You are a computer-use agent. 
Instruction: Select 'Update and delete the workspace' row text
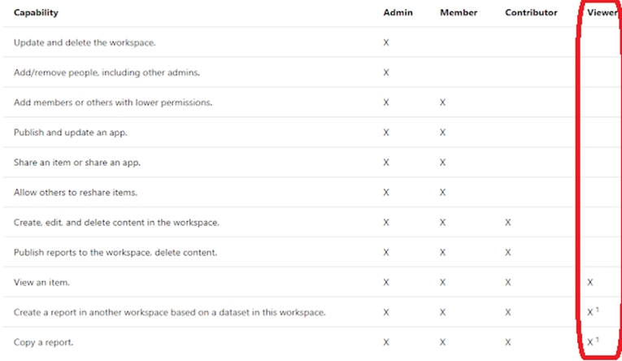coord(85,42)
